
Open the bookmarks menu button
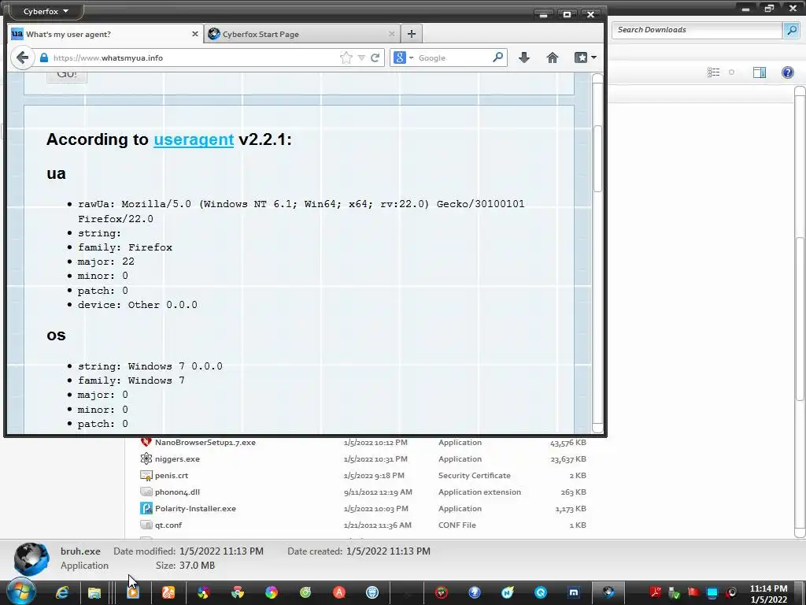585,58
